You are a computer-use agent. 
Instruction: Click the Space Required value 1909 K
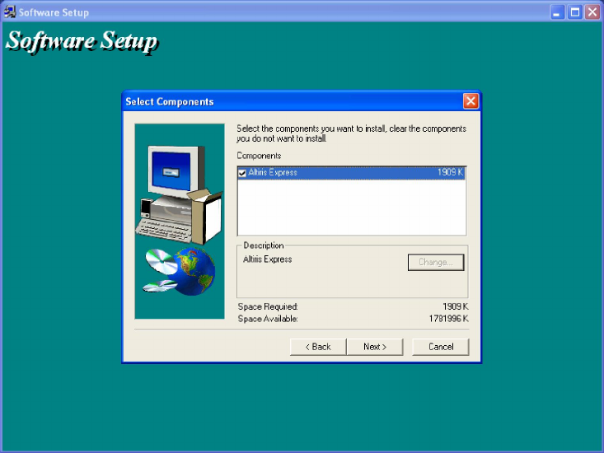pyautogui.click(x=456, y=306)
